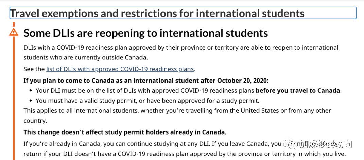Click bold text before you travel to Canada
The width and height of the screenshot is (364, 160).
(298, 90)
